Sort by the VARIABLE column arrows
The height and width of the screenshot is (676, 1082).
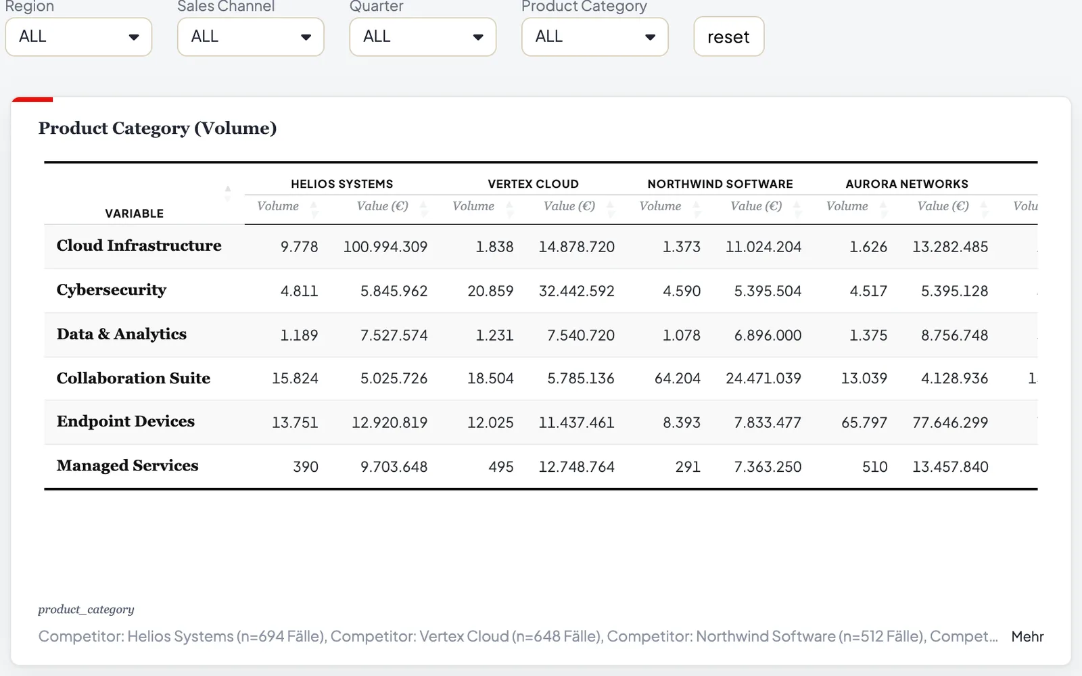coord(228,193)
